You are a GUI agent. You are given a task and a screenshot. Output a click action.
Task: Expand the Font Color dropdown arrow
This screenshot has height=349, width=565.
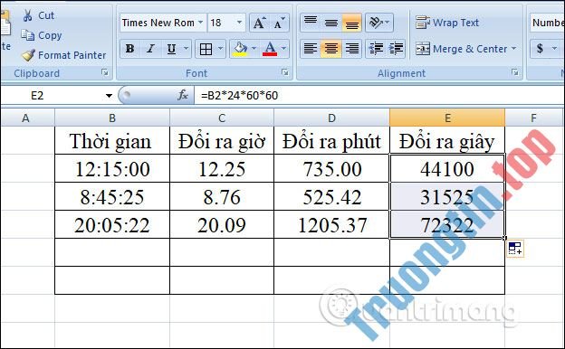[x=283, y=49]
